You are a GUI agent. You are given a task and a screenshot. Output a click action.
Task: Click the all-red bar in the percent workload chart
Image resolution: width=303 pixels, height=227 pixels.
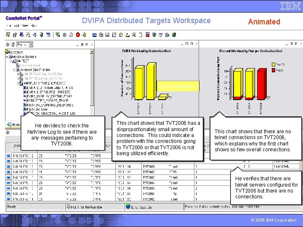262,84
